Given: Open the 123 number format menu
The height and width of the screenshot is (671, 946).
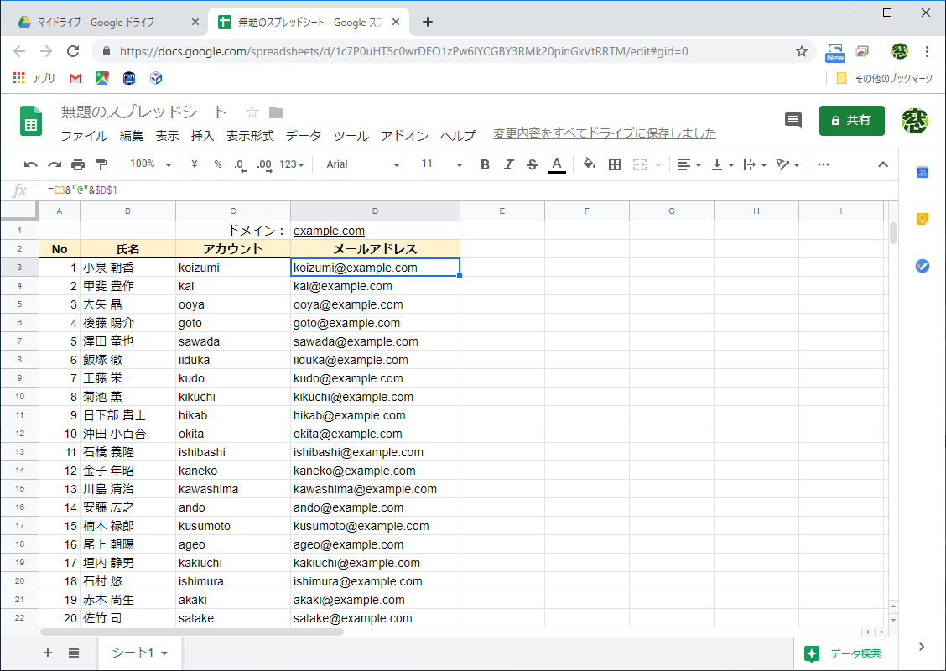Looking at the screenshot, I should click(x=289, y=164).
